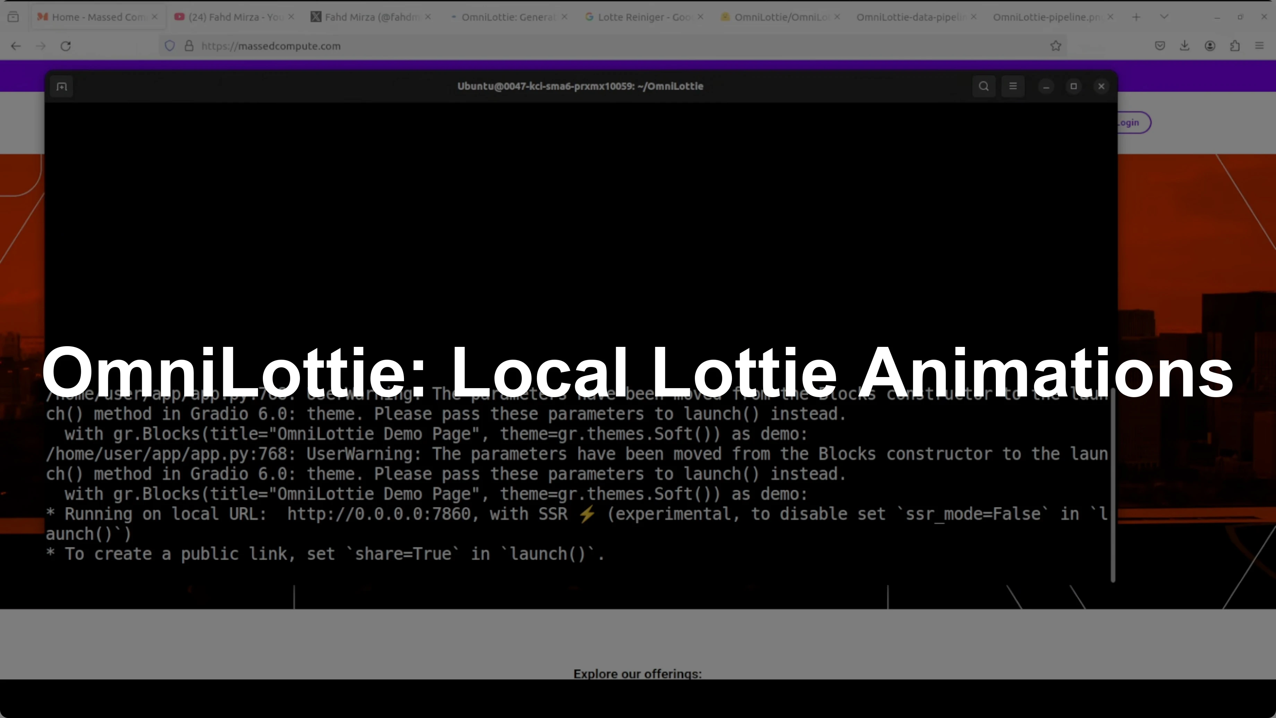Open Firefox downloads panel icon
This screenshot has height=718, width=1276.
1184,45
